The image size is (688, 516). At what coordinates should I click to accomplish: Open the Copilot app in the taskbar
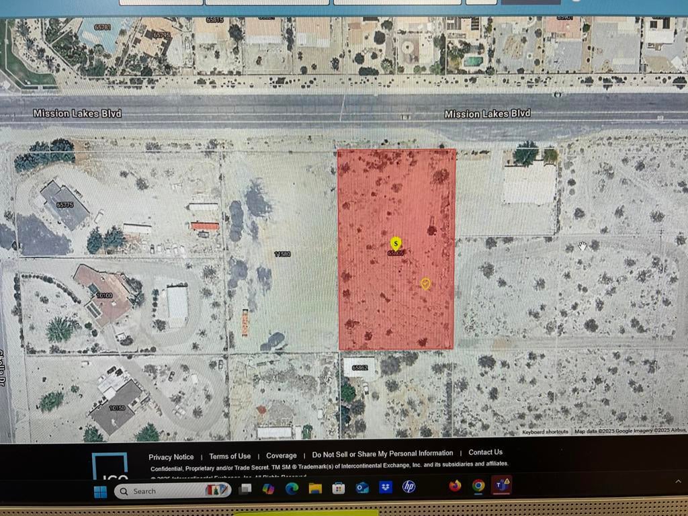click(268, 489)
